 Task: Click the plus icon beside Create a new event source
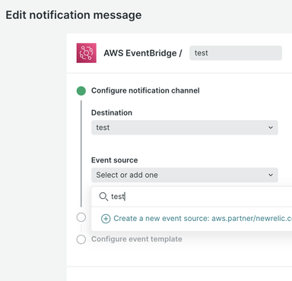point(106,219)
